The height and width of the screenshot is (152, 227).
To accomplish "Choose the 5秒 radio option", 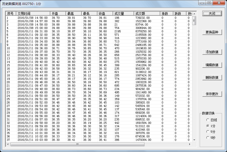I will 208,137.
